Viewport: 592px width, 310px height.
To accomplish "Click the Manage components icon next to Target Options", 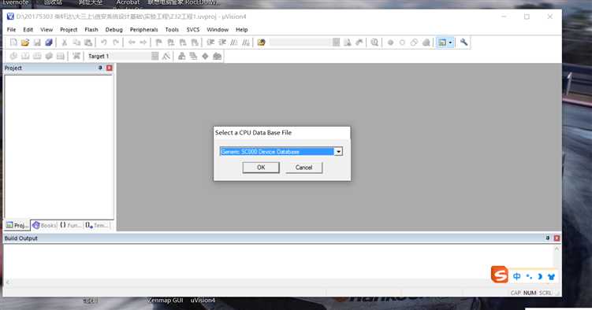I will coord(181,56).
